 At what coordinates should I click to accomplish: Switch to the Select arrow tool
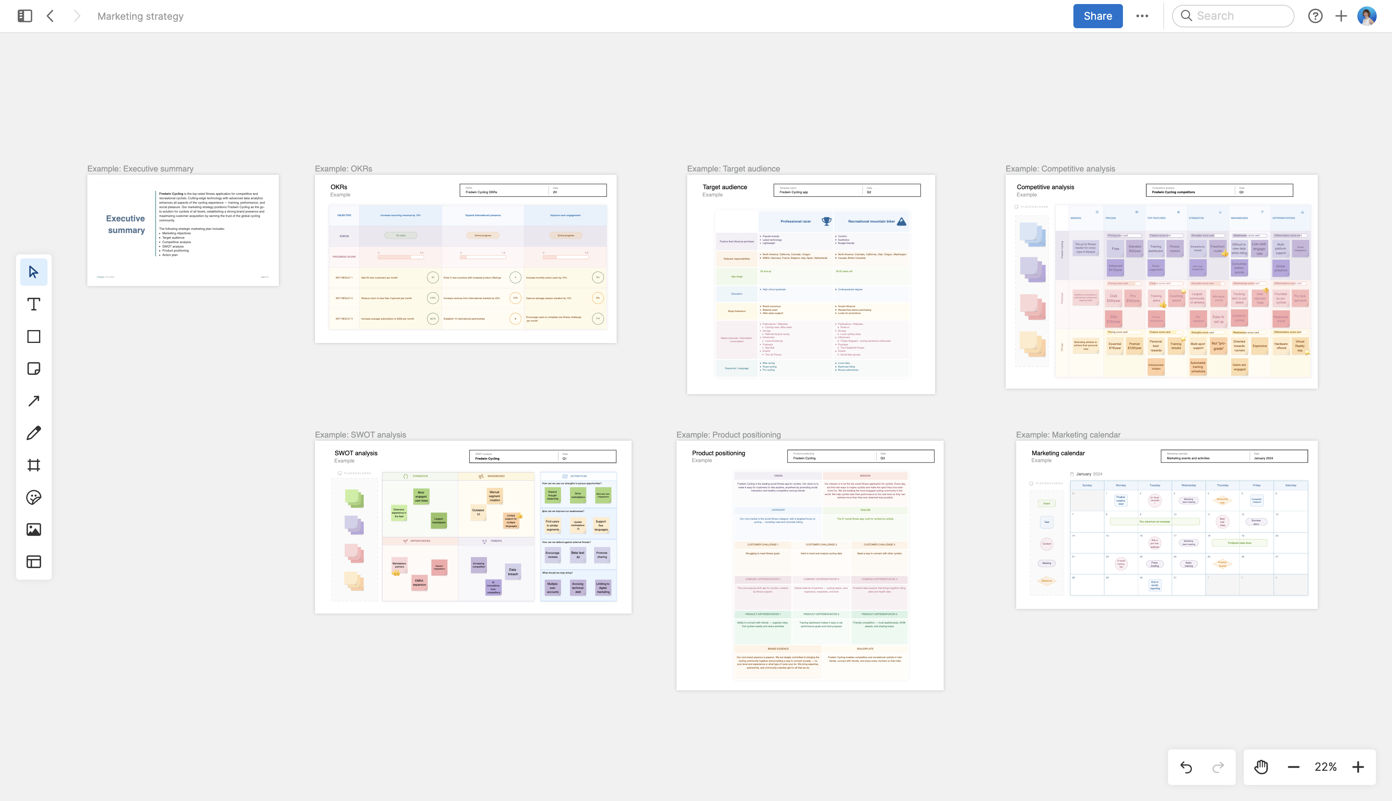tap(33, 271)
